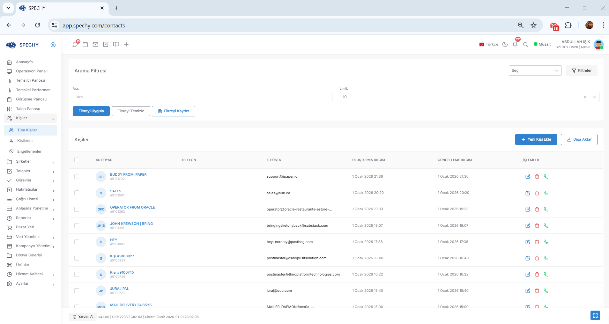Open notifications bell icon
The height and width of the screenshot is (324, 609).
click(515, 44)
